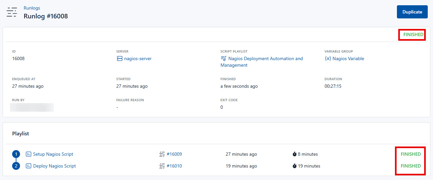Open the nagios-server link
433x180 pixels.
(x=138, y=59)
